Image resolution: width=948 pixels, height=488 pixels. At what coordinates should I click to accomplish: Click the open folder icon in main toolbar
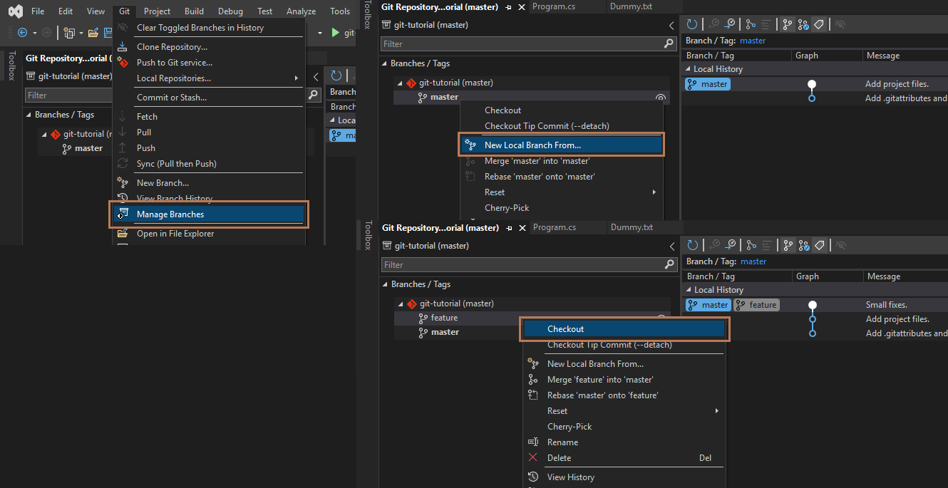pyautogui.click(x=93, y=33)
